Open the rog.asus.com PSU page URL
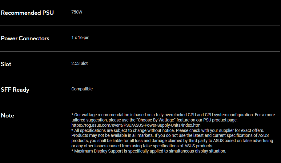This screenshot has height=163, width=281. click(136, 125)
